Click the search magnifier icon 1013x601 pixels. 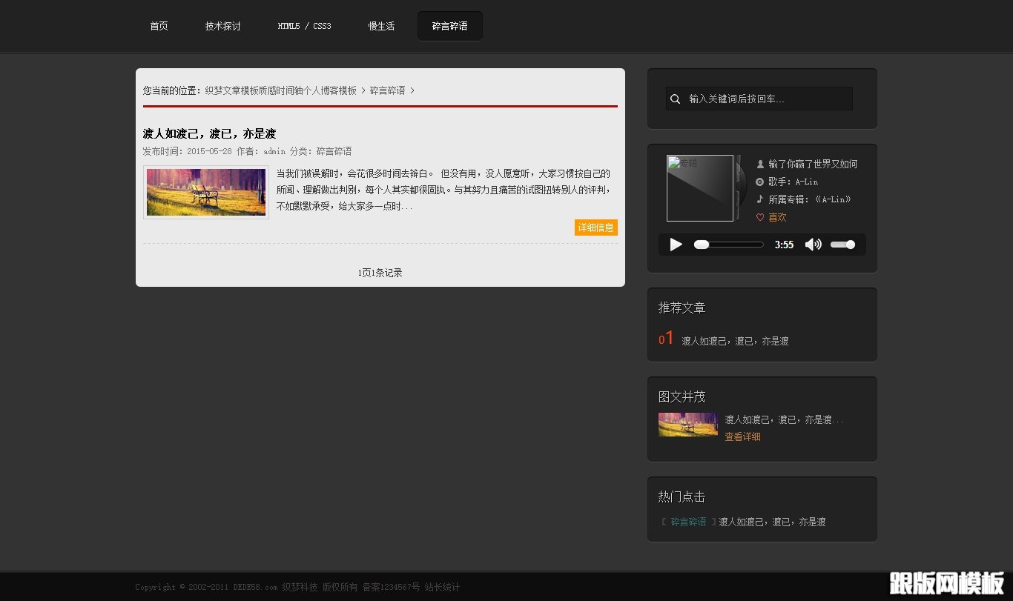tap(675, 98)
